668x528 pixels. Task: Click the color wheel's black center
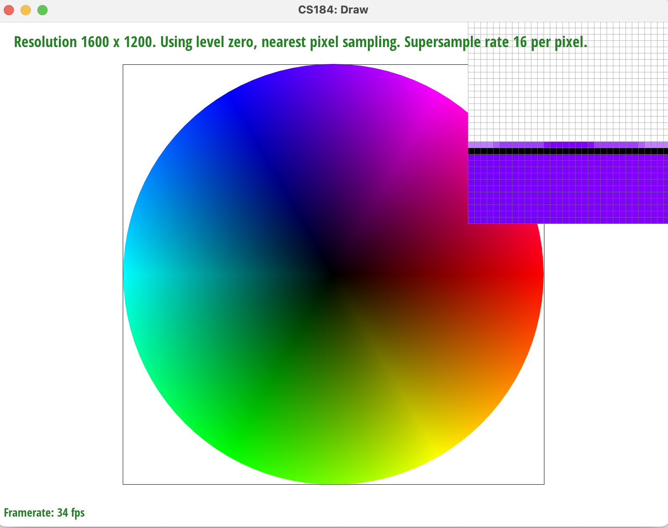tap(333, 274)
